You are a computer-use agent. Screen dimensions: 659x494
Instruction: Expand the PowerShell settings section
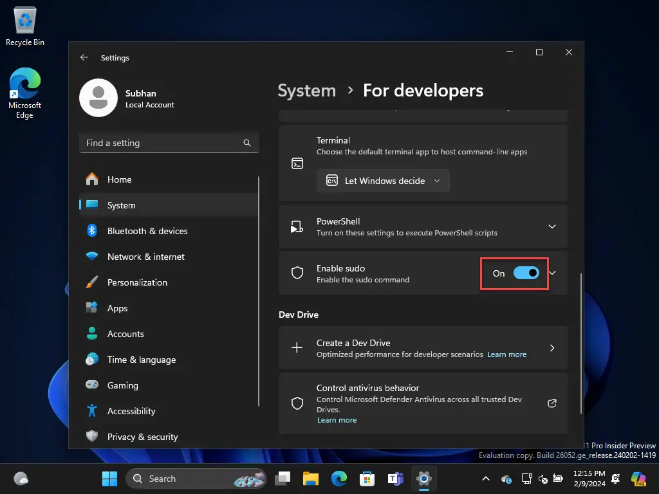pyautogui.click(x=552, y=226)
